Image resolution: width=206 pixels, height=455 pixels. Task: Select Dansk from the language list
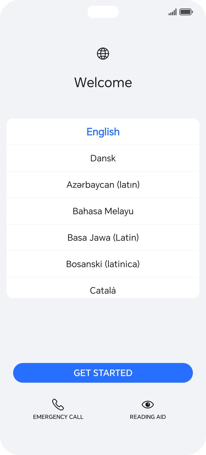tap(103, 158)
